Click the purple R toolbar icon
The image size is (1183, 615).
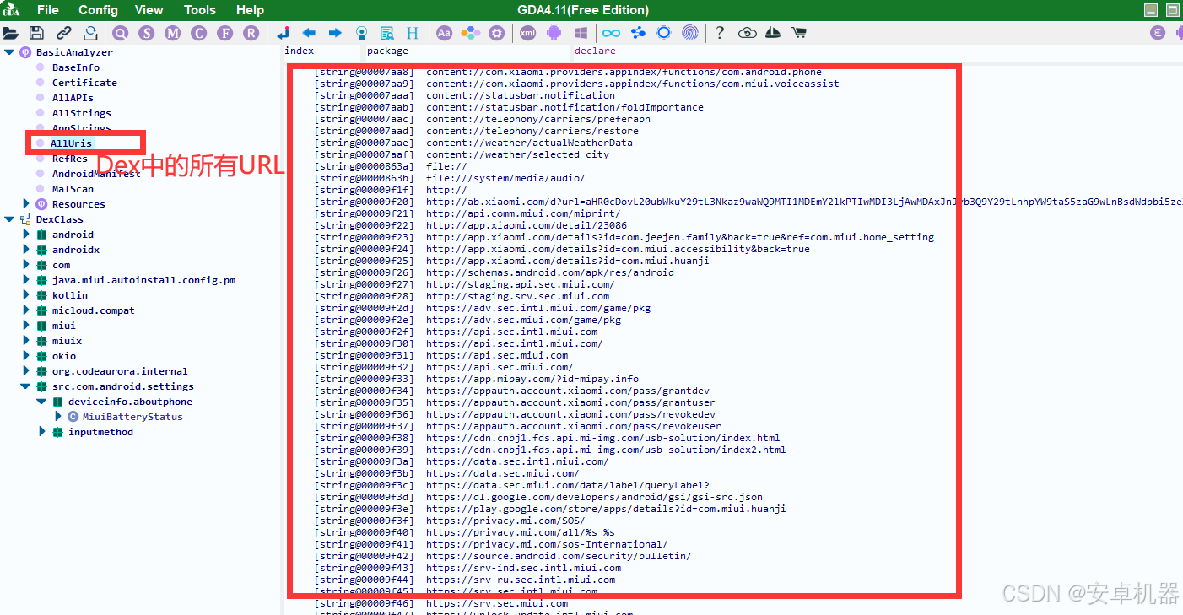pyautogui.click(x=251, y=33)
